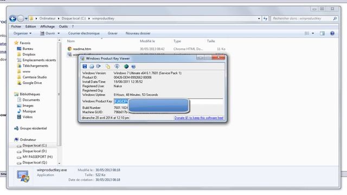Select the readme.htm file name
Image resolution: width=347 pixels, height=195 pixels.
pyautogui.click(x=82, y=49)
